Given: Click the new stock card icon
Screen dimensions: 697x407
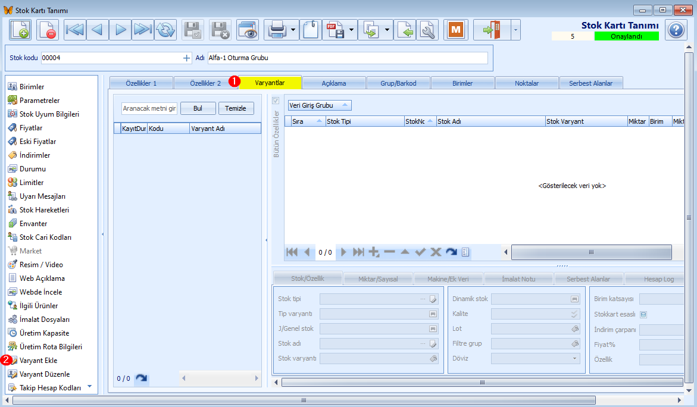Looking at the screenshot, I should [x=20, y=30].
